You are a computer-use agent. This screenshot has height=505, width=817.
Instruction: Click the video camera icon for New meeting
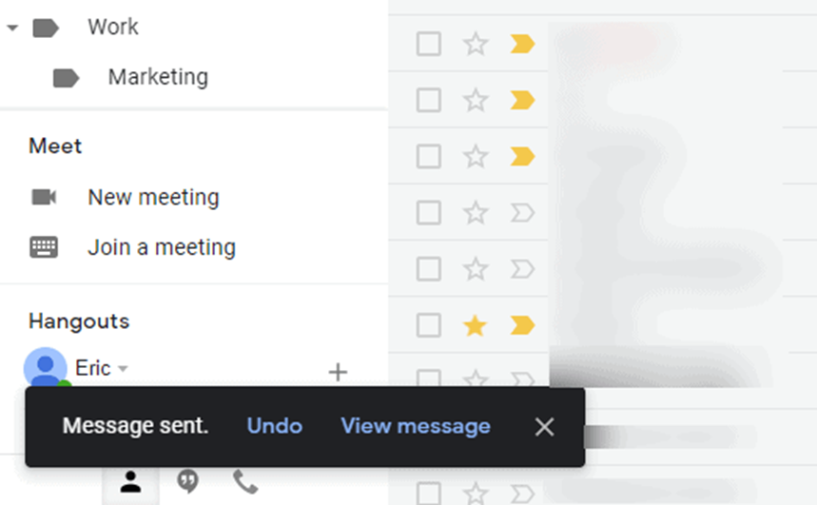(x=44, y=197)
